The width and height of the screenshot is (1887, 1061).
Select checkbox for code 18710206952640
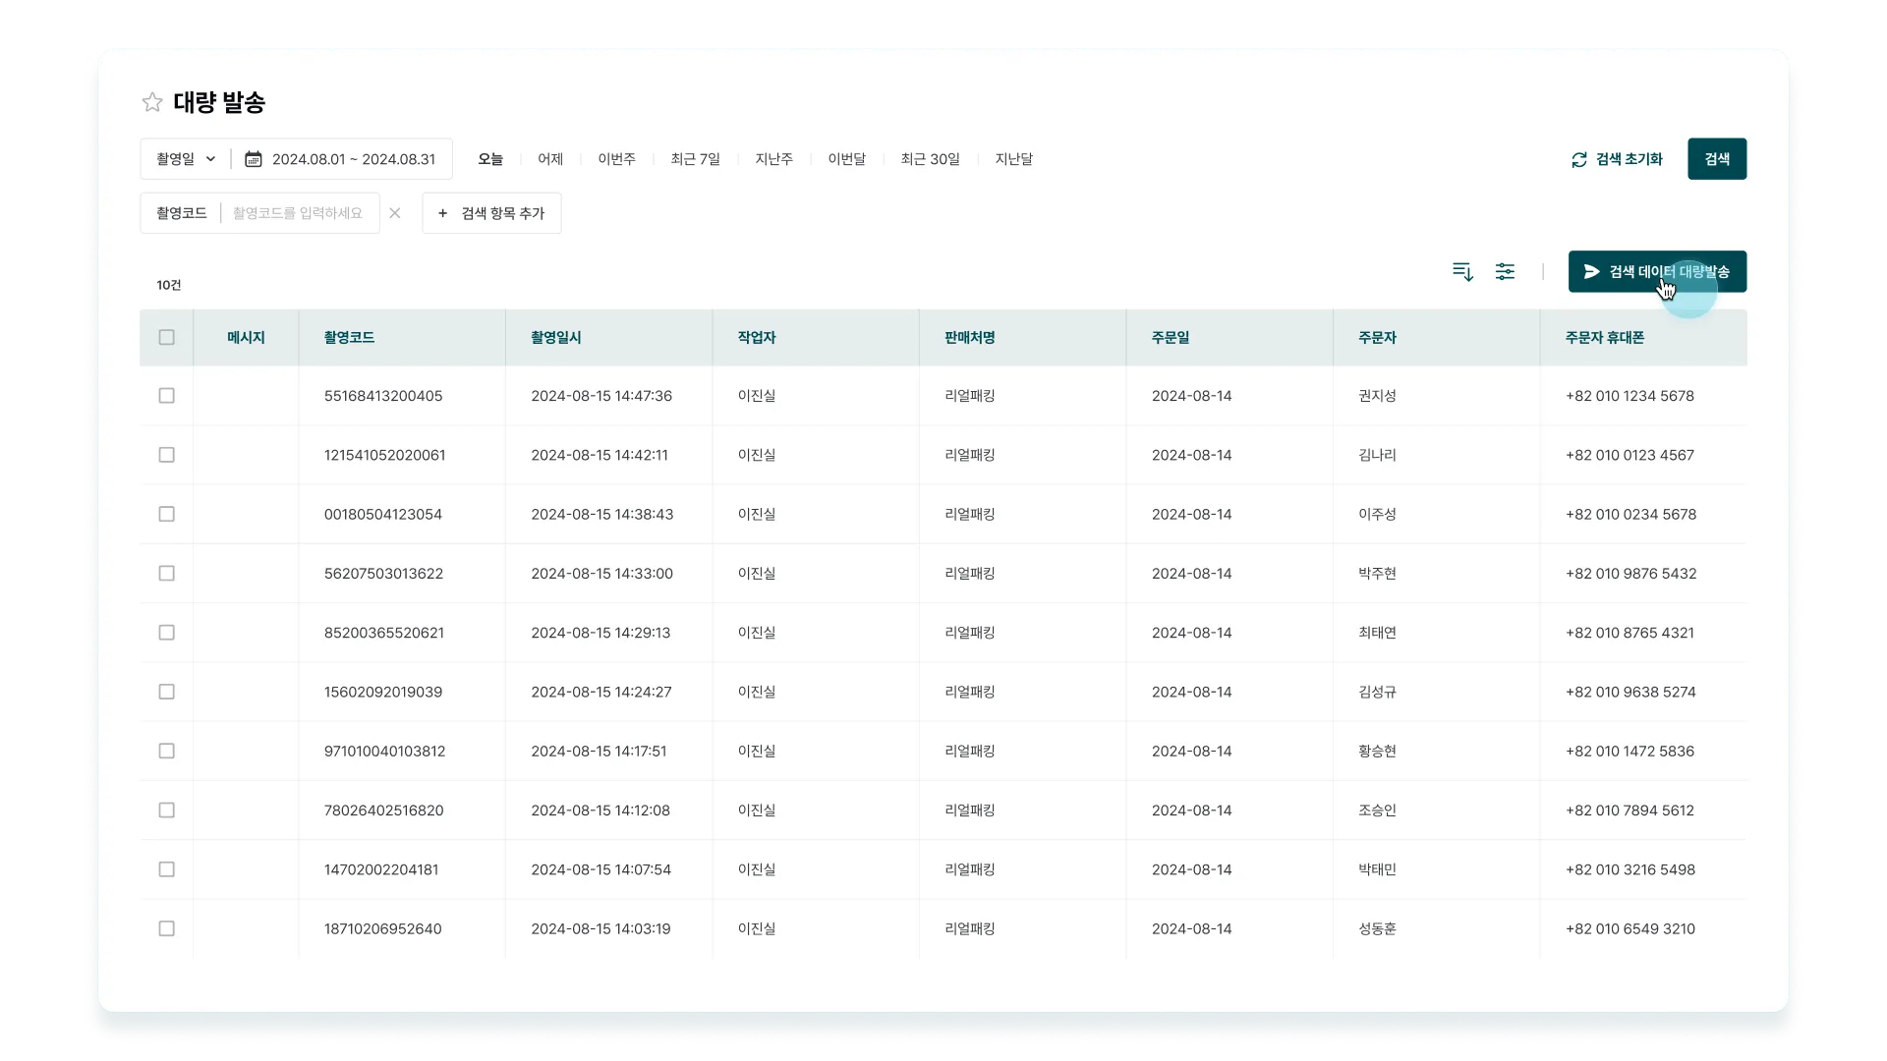tap(167, 929)
